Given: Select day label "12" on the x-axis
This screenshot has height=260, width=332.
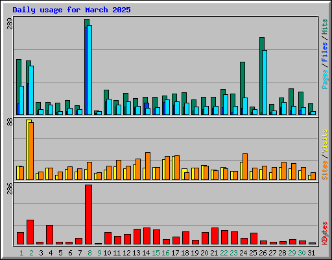Looking at the screenshot, I should (126, 253).
